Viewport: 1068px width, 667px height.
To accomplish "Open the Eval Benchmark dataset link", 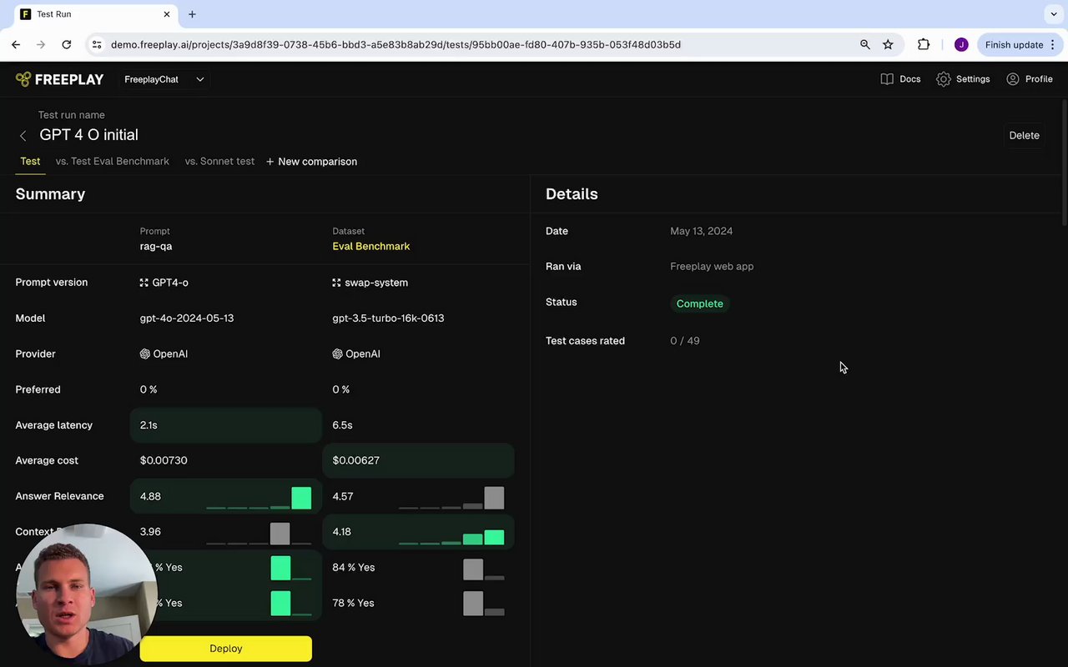I will [371, 247].
